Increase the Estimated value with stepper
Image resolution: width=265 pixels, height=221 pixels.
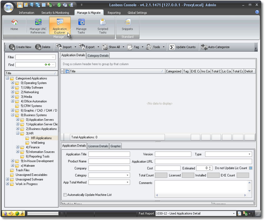(x=210, y=167)
